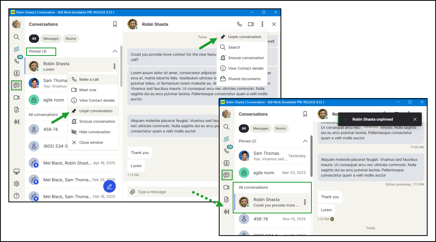Choose Shared documents in chat header menu

[242, 79]
